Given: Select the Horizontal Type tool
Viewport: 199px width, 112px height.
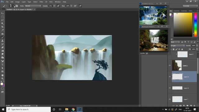Looking at the screenshot, I should click(x=2, y=65).
